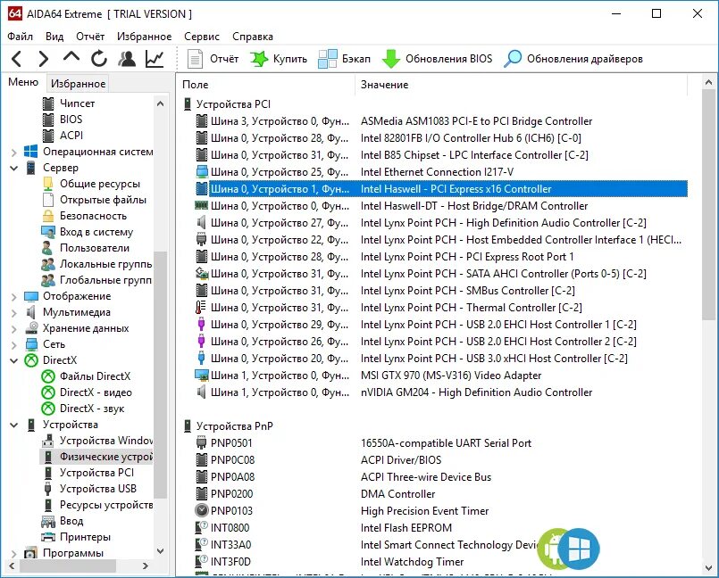The image size is (719, 578).
Task: Open Обновления драйверов with the magnifier icon
Action: [573, 59]
